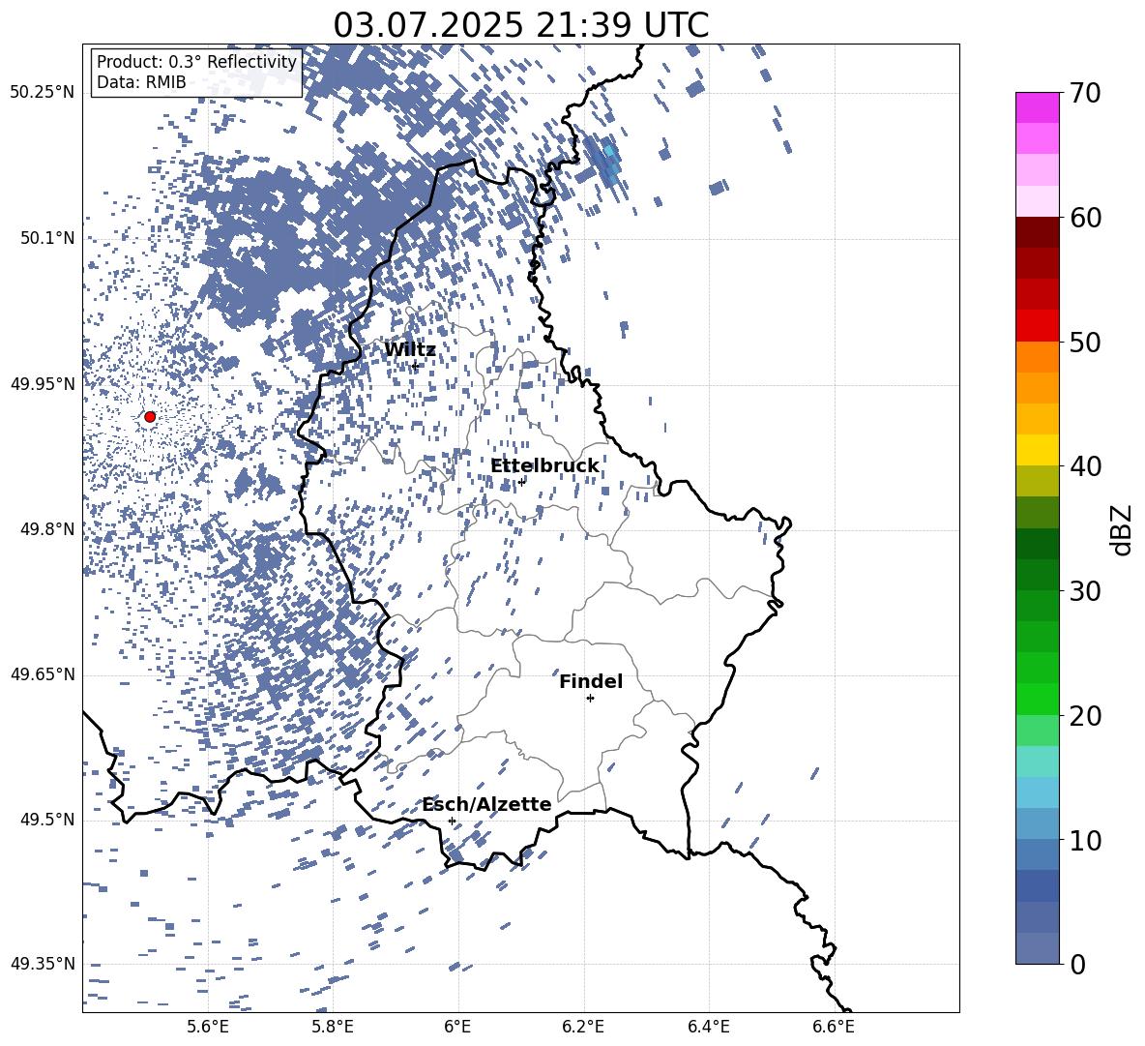Click the 49.95°N latitude label
Screen dimensions: 1145x1046
point(43,384)
